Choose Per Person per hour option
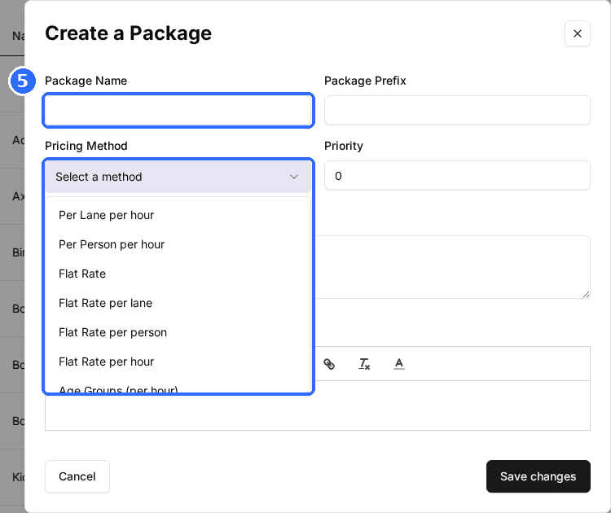This screenshot has width=611, height=513. pos(178,244)
